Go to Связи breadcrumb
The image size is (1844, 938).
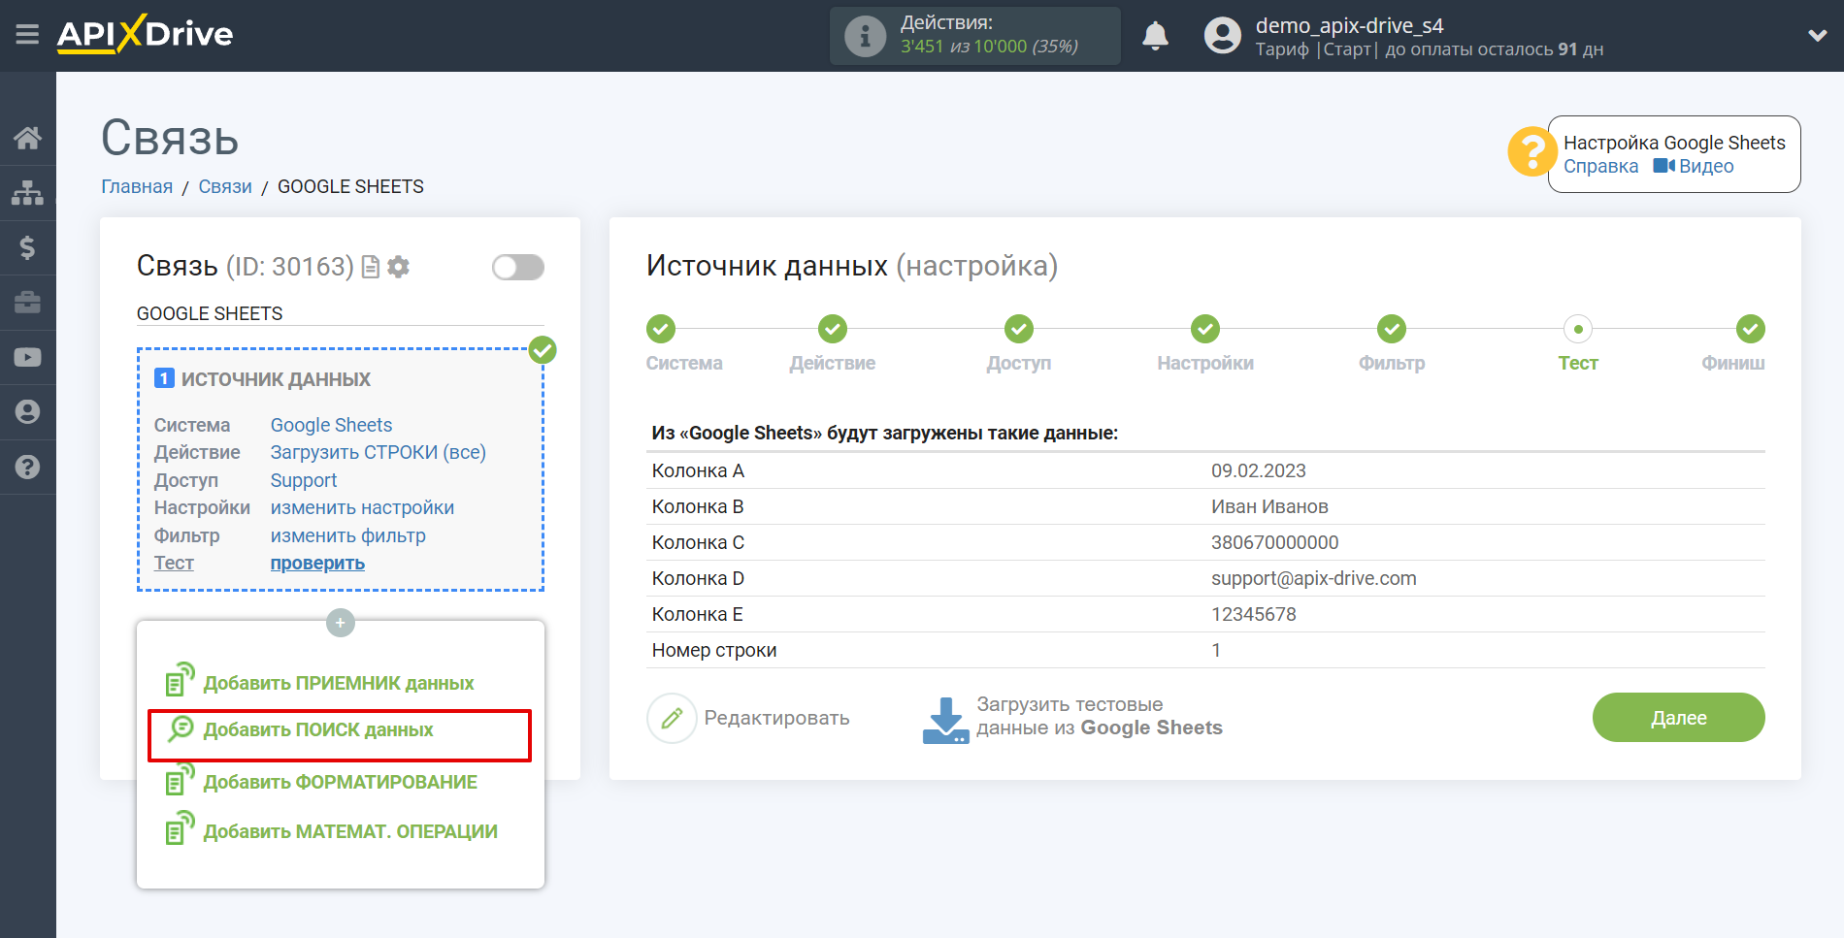tap(225, 186)
